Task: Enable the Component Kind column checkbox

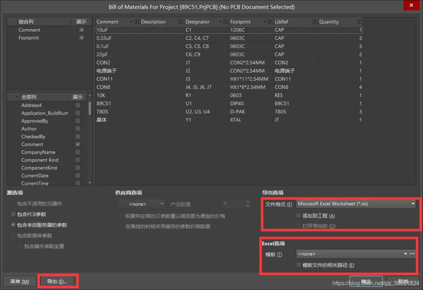Action: click(78, 160)
